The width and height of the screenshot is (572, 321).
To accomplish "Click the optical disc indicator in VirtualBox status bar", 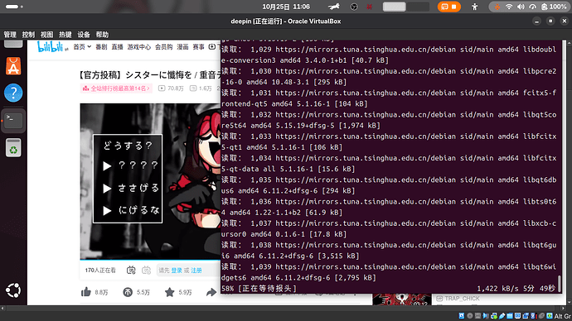I will 470,316.
